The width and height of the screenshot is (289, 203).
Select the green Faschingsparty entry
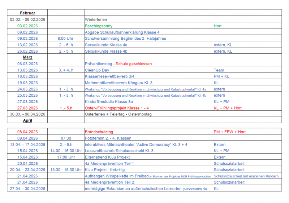coord(99,26)
